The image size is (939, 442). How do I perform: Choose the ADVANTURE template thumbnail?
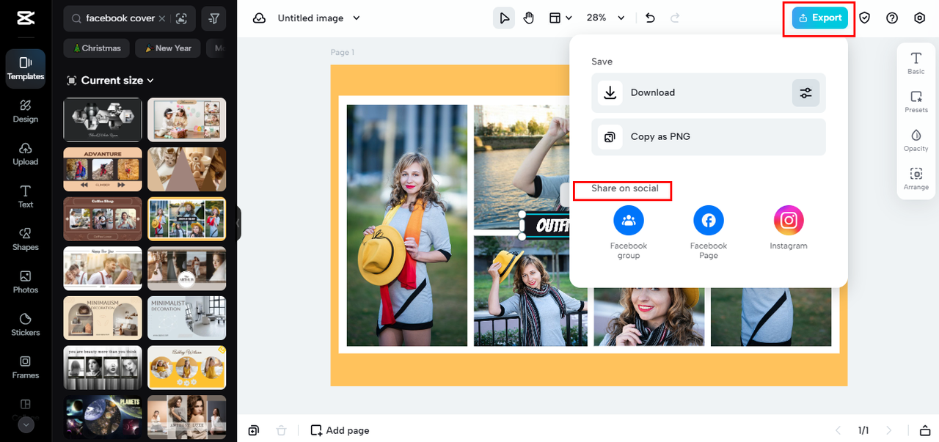(x=103, y=169)
